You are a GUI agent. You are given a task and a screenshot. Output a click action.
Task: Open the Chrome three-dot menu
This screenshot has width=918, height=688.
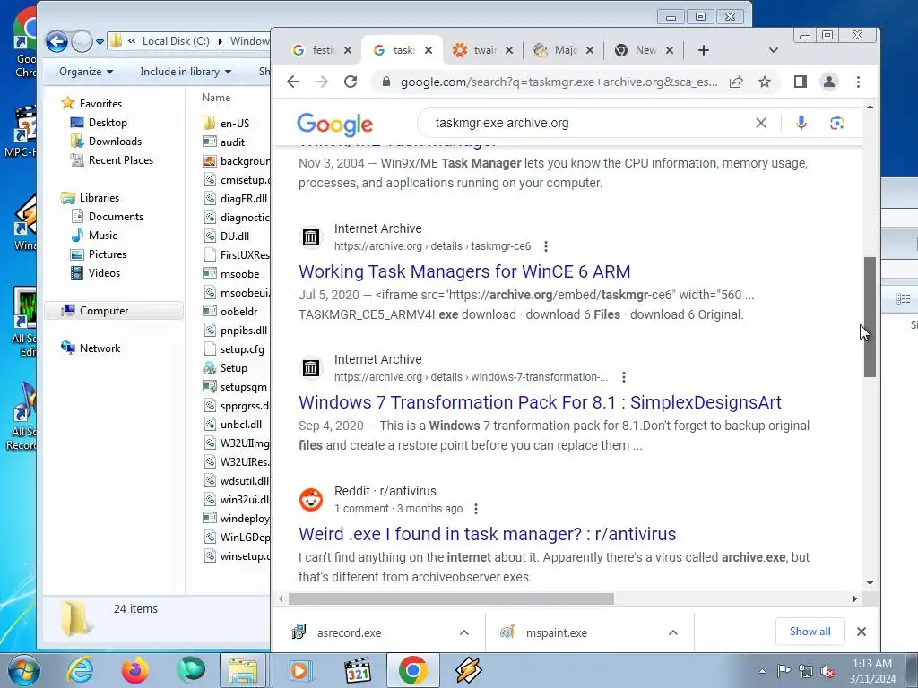(858, 82)
